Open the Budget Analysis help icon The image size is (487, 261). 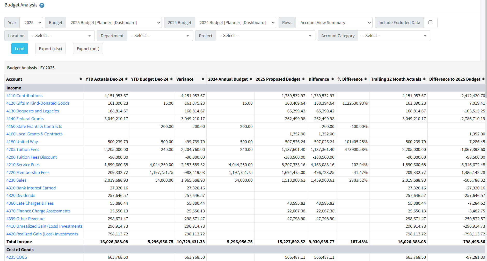coord(42,5)
